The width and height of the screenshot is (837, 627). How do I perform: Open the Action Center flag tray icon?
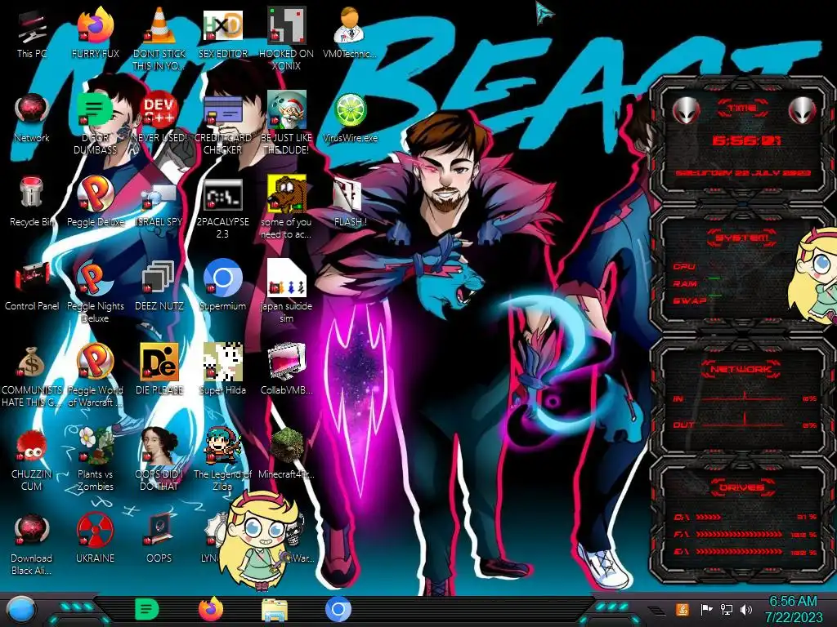[706, 609]
